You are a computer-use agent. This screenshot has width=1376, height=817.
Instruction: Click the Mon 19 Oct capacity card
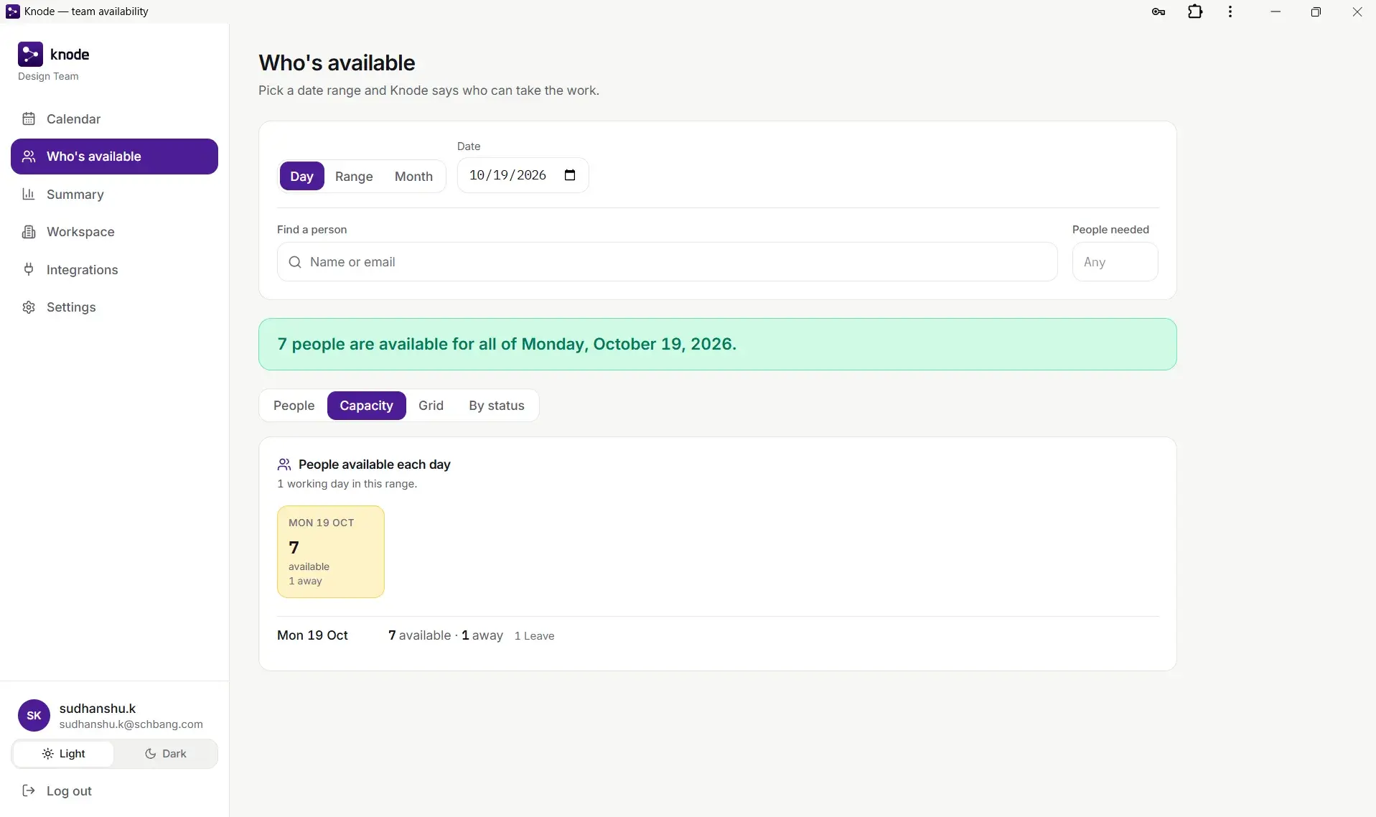point(331,551)
